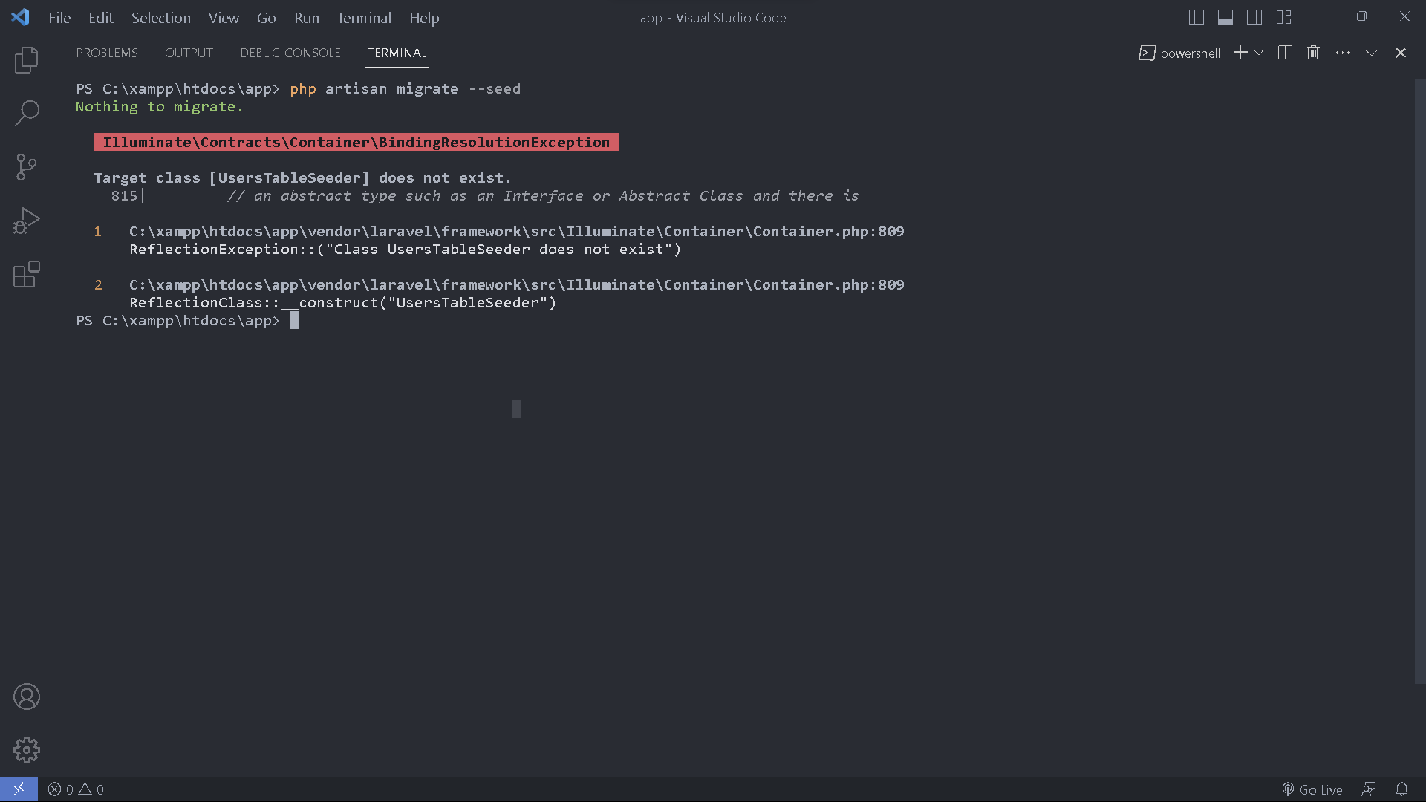1426x802 pixels.
Task: Open the Manage gear menu
Action: [x=27, y=750]
